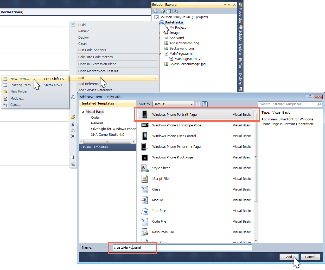Viewport: 325px width, 270px height.
Task: Click Show All Files icon in Solution Explorer
Action: coord(163,11)
